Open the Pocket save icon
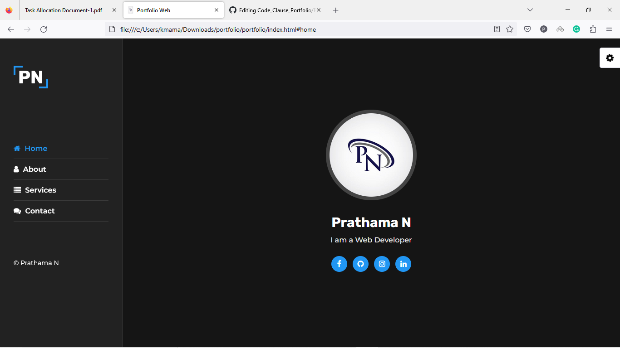Image resolution: width=620 pixels, height=348 pixels. click(527, 29)
